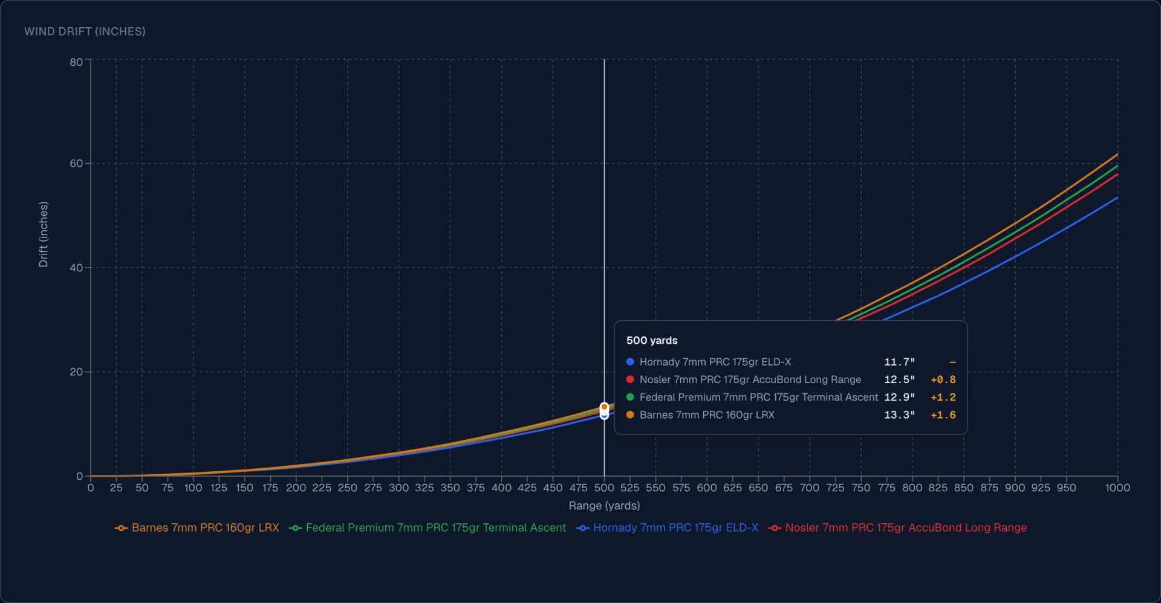Click the blue Hornady dot in tooltip
This screenshot has height=603, width=1161.
pos(630,362)
